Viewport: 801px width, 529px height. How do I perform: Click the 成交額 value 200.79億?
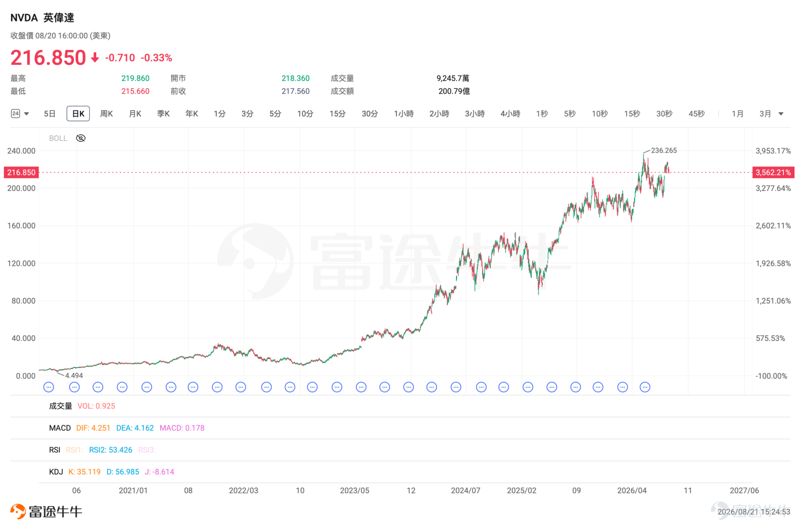coord(454,91)
